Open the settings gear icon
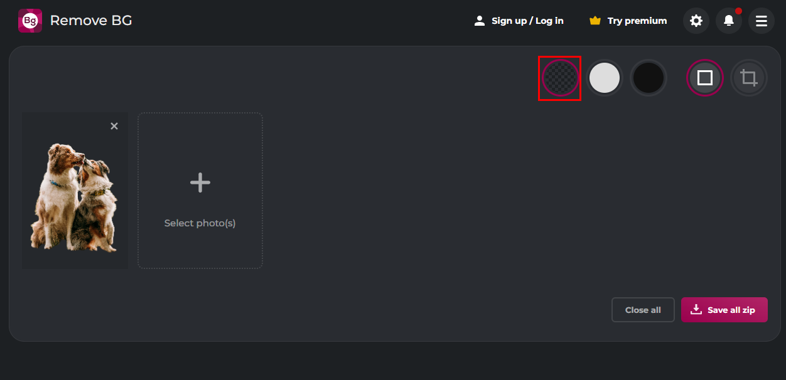The width and height of the screenshot is (786, 380). pyautogui.click(x=696, y=21)
